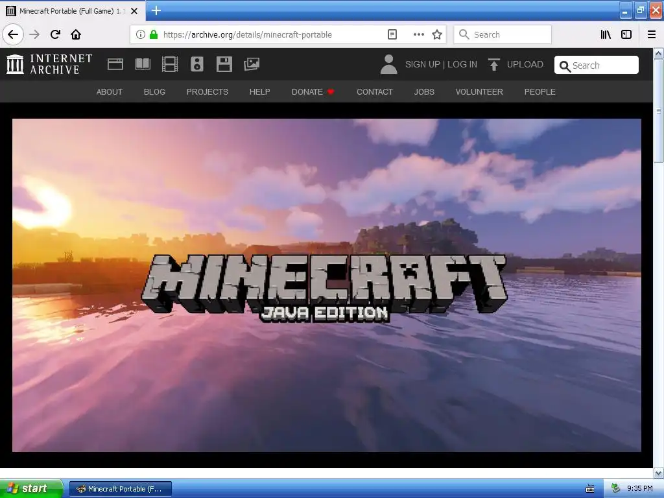Open the VOLUNTEER link
The height and width of the screenshot is (498, 664).
(x=479, y=92)
